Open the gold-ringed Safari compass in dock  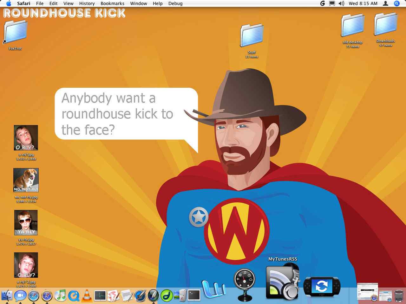(x=47, y=296)
